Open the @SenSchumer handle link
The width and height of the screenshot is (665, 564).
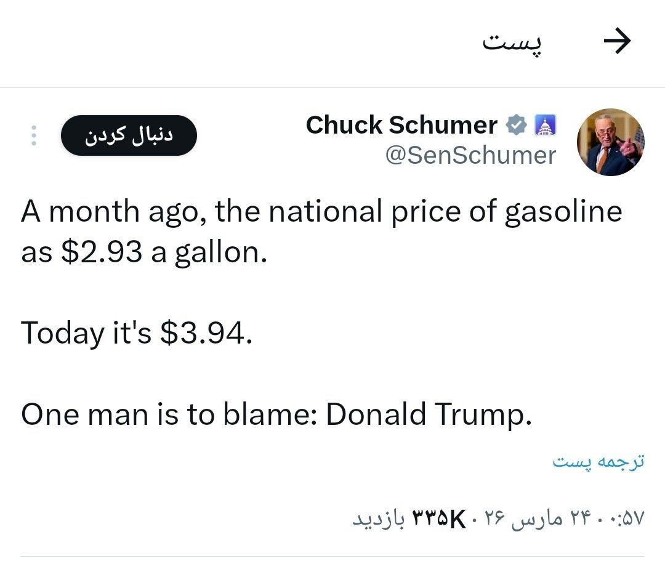470,155
